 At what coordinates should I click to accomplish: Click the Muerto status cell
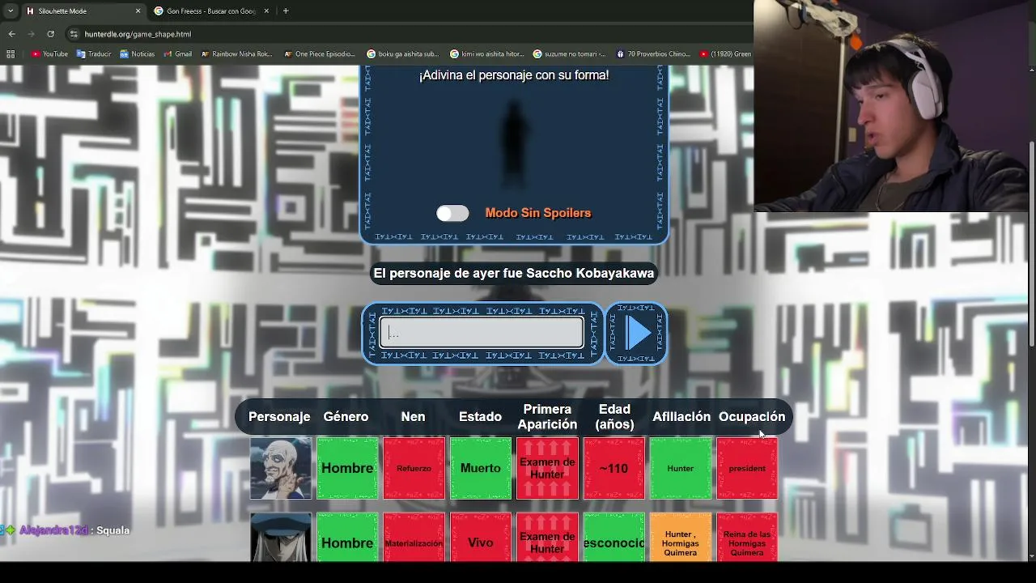(x=481, y=468)
